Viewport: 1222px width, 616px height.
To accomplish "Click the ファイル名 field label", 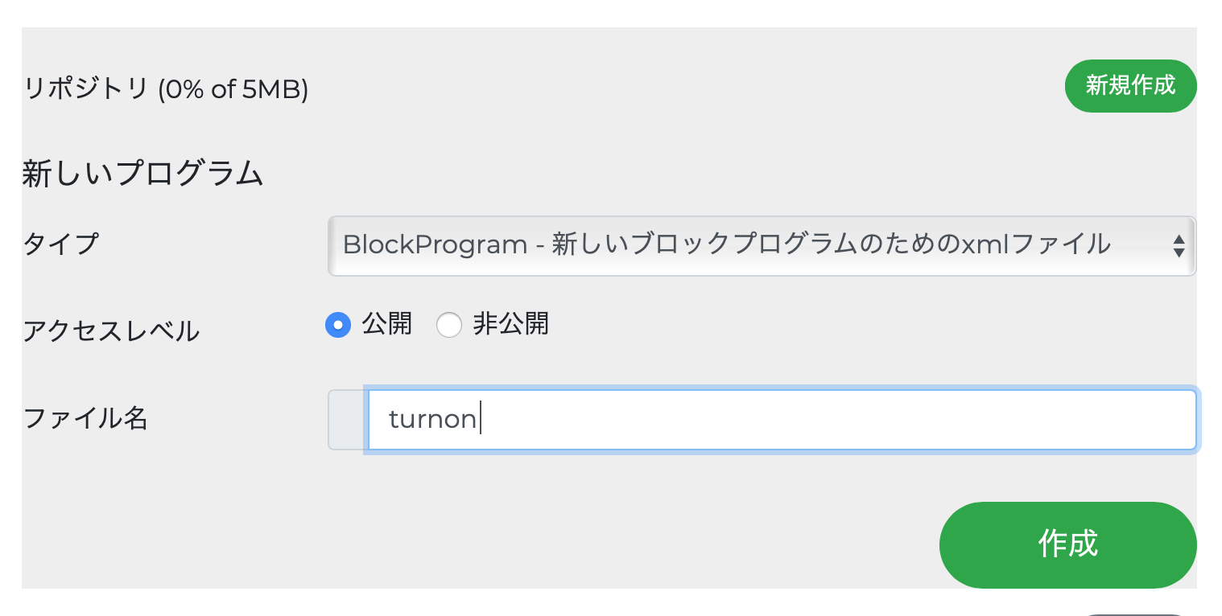I will 85,417.
